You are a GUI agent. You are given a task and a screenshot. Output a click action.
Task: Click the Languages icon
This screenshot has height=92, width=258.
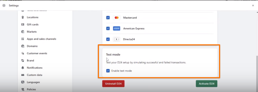coord(23,82)
